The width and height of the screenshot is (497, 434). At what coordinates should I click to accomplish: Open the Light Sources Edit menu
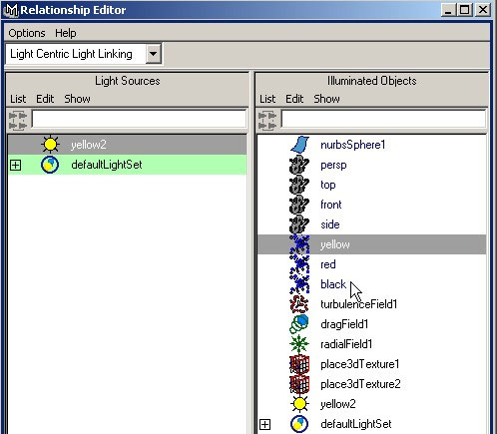[45, 99]
